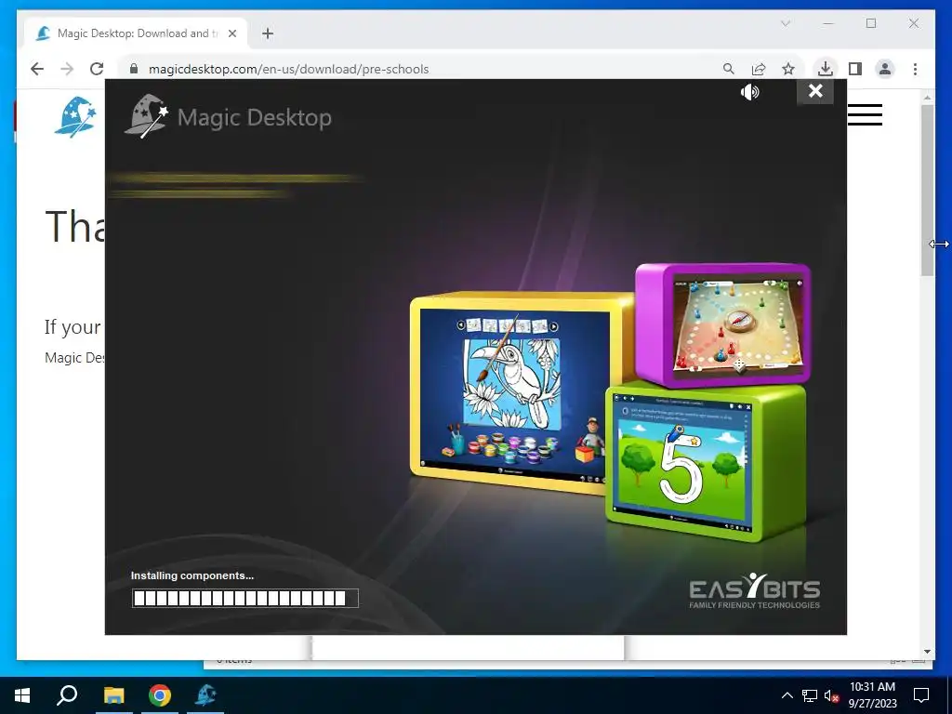Open a new Chrome tab
Image resolution: width=952 pixels, height=714 pixels.
click(x=268, y=33)
